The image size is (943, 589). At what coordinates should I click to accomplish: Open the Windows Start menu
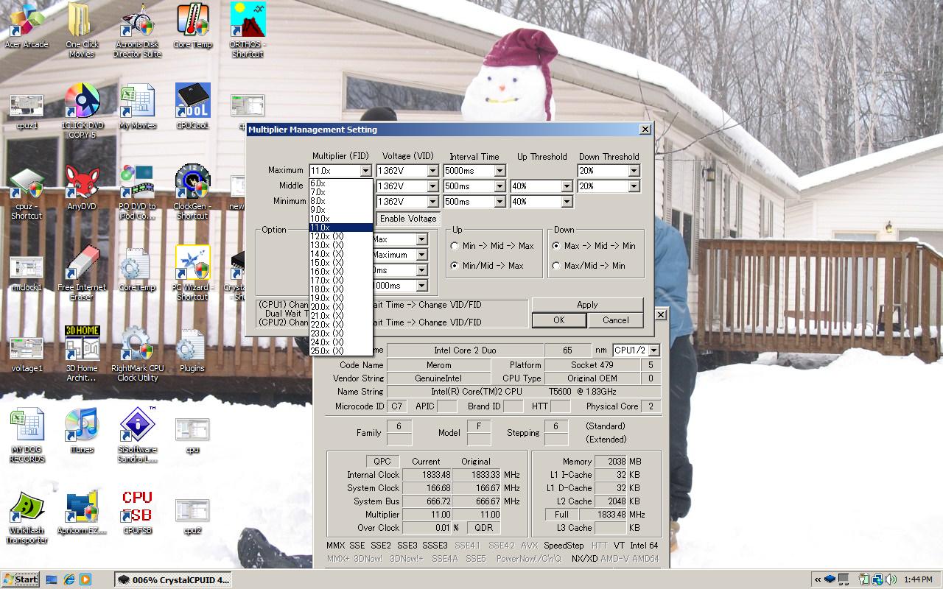(x=21, y=579)
